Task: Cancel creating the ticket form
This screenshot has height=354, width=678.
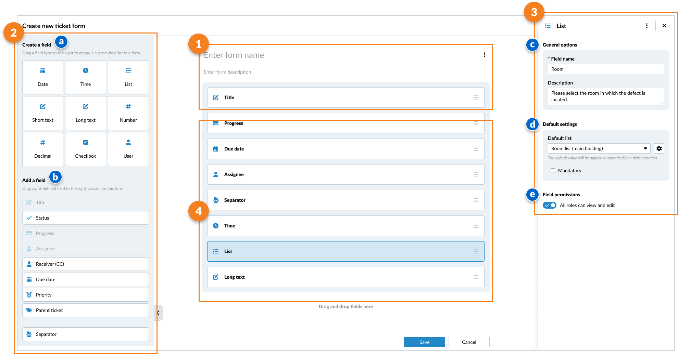Action: click(469, 342)
